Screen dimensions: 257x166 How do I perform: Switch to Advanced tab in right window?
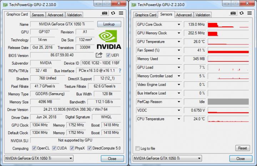184,15
